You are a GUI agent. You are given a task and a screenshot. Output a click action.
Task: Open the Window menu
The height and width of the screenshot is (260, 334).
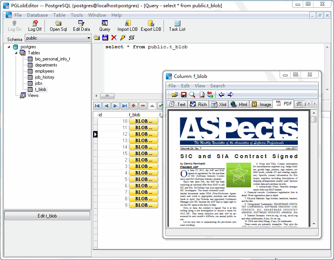pos(97,15)
